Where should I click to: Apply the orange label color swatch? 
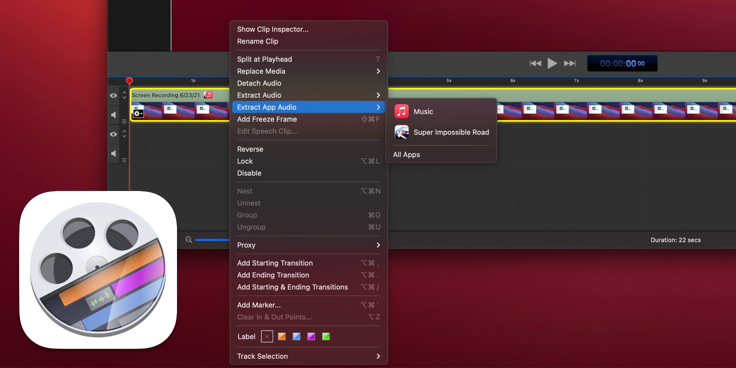[x=282, y=336]
